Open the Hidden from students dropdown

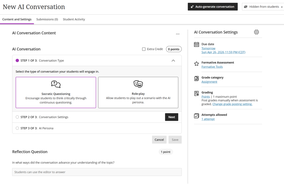click(x=263, y=7)
